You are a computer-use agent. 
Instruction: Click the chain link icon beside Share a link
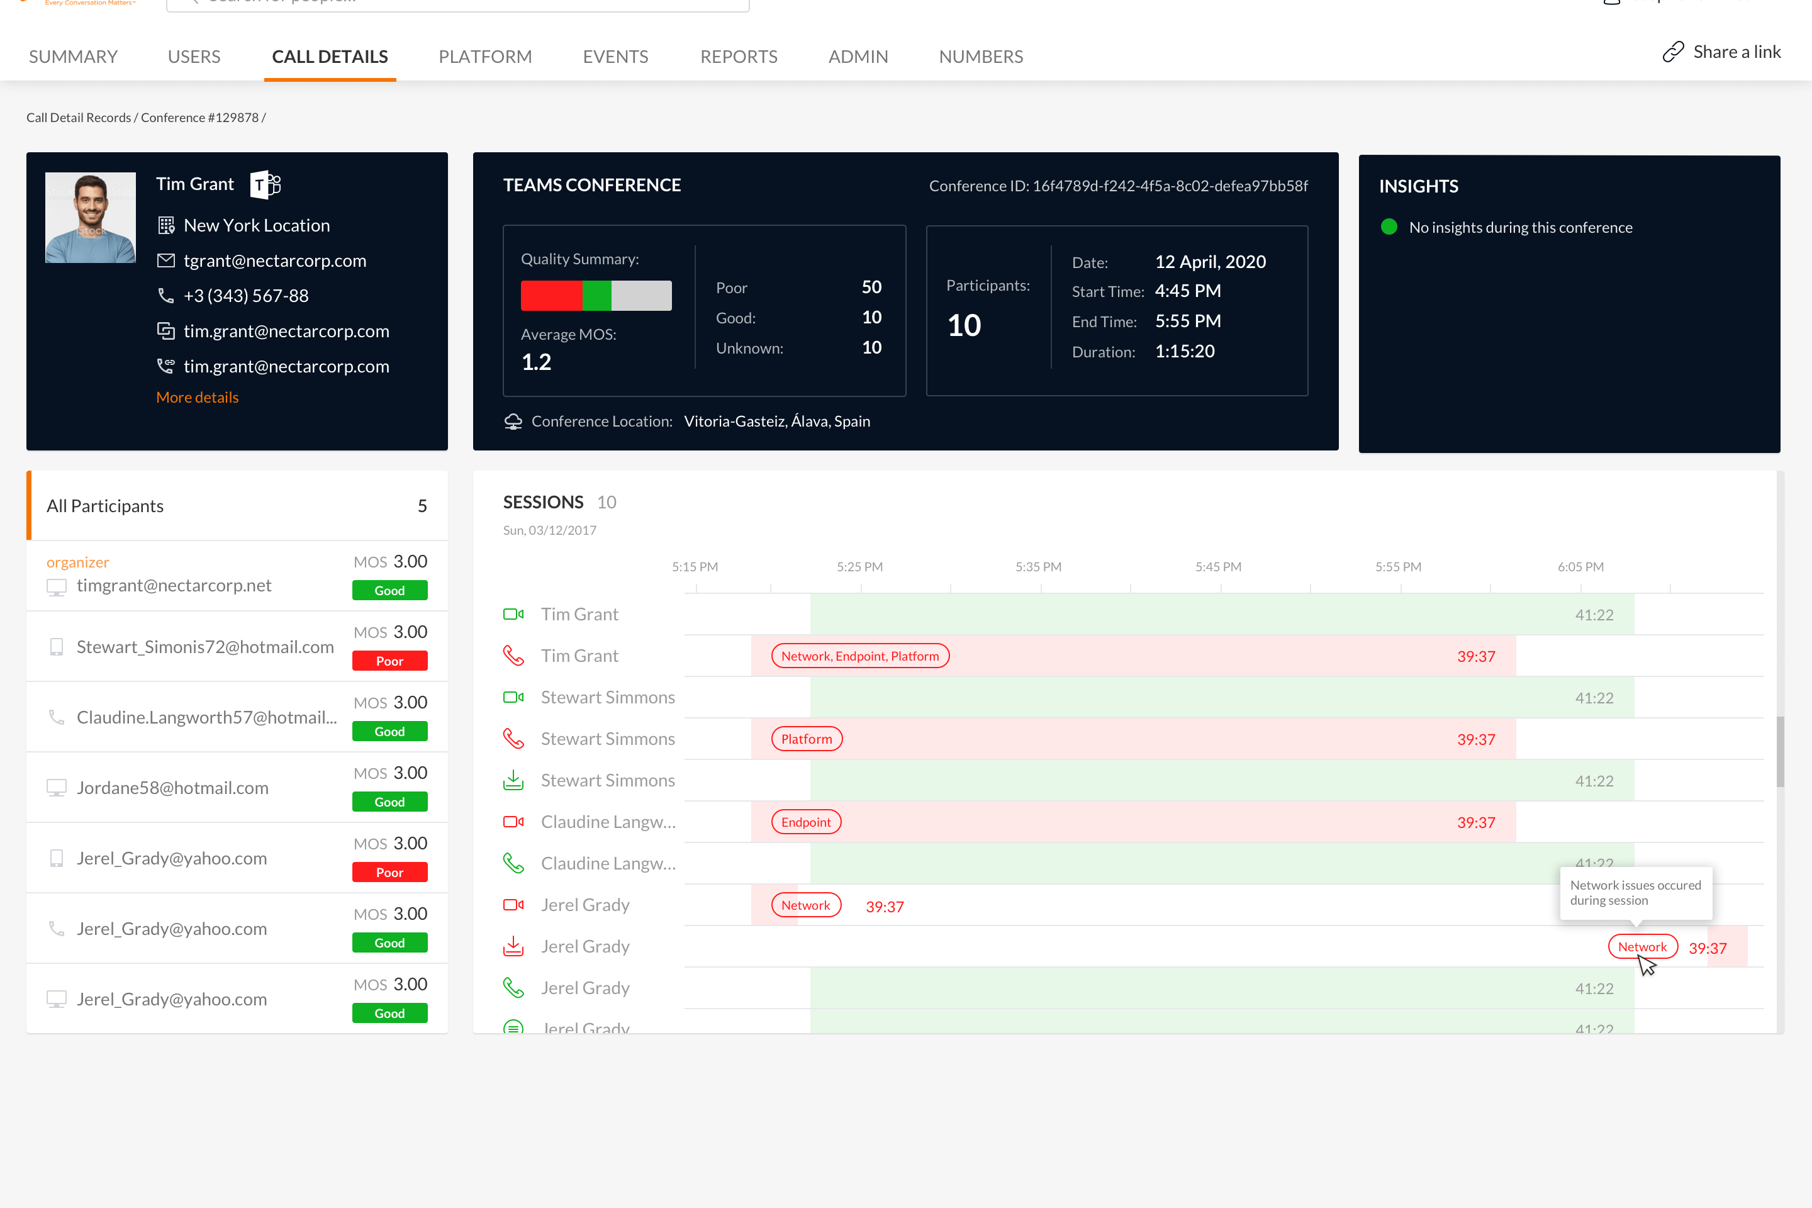coord(1672,52)
